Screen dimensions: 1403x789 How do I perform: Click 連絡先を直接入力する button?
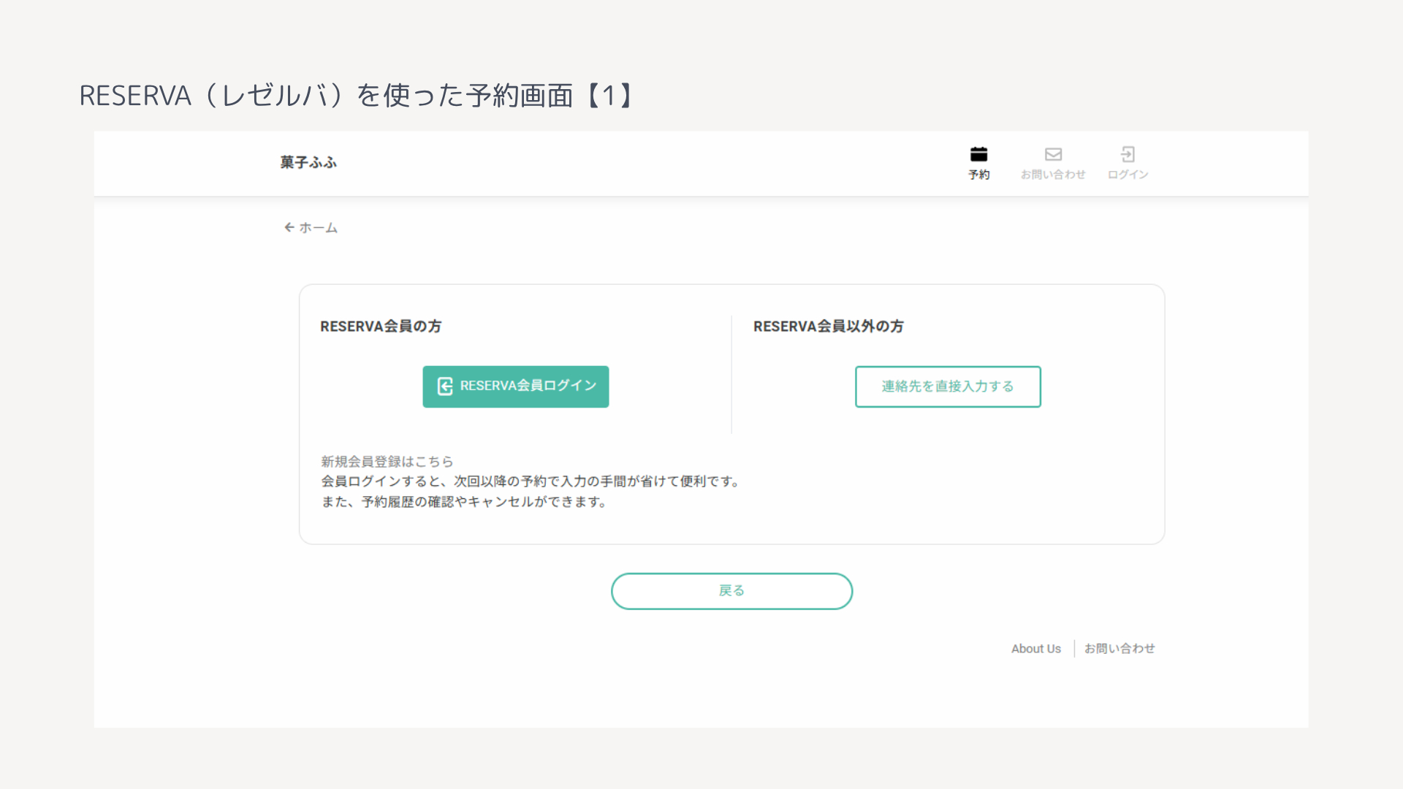tap(948, 386)
